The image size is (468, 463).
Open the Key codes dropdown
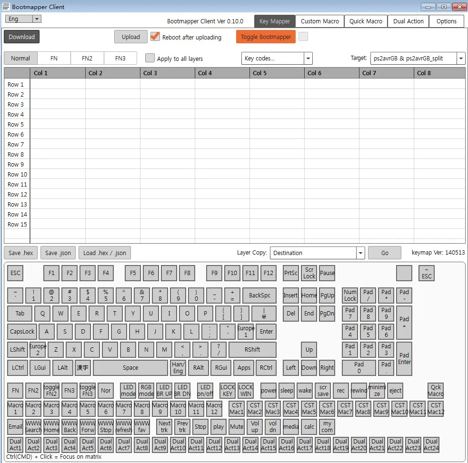click(277, 58)
